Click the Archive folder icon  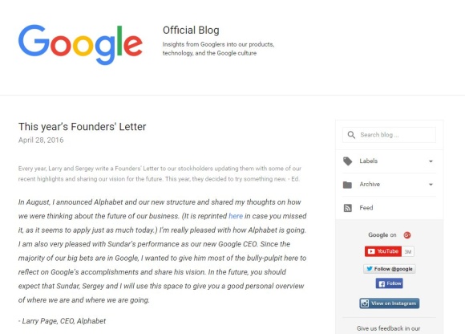347,185
